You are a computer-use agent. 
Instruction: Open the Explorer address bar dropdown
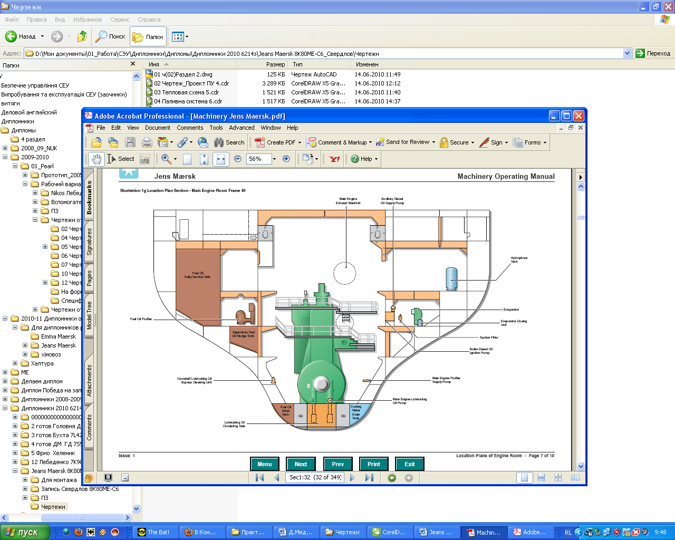point(627,53)
